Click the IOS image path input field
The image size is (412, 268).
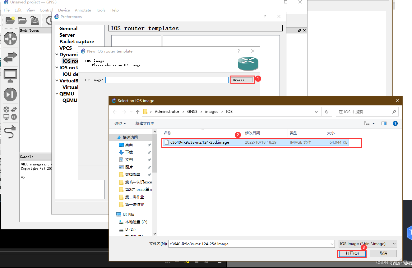tap(167, 80)
